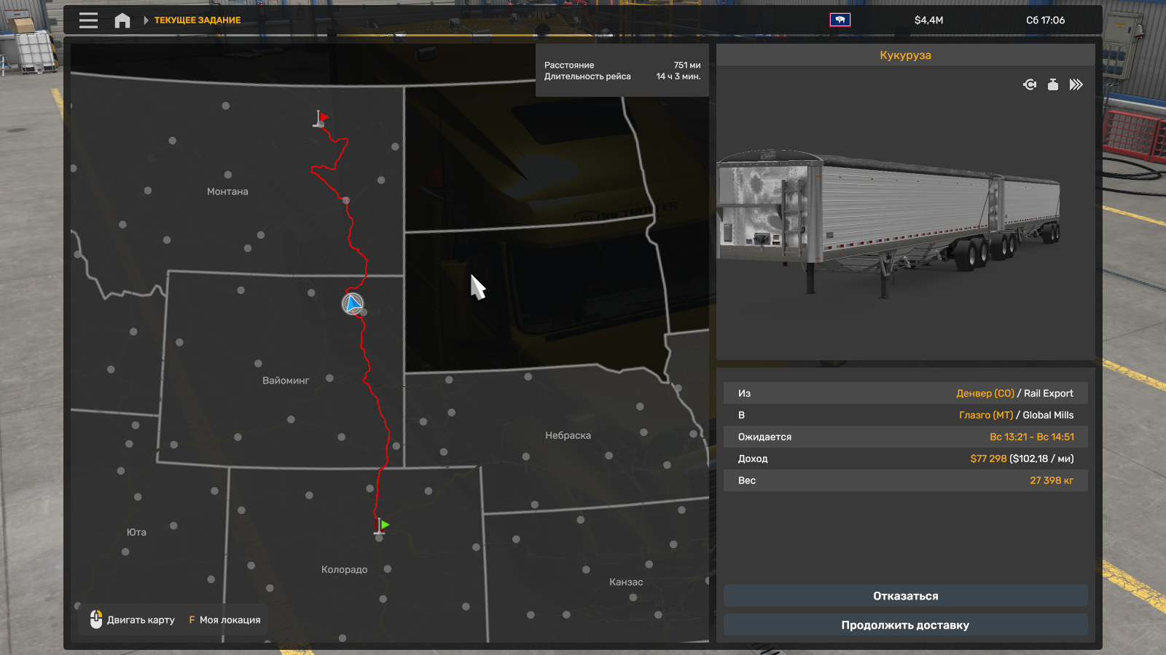Image resolution: width=1166 pixels, height=655 pixels.
Task: Click the green start flag in Colorado
Action: click(x=382, y=525)
